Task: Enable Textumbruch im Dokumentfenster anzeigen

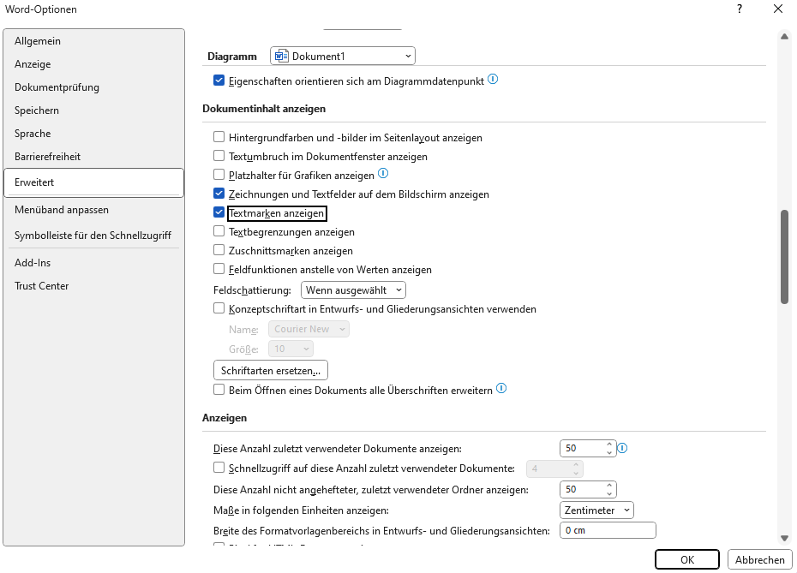Action: click(x=219, y=155)
